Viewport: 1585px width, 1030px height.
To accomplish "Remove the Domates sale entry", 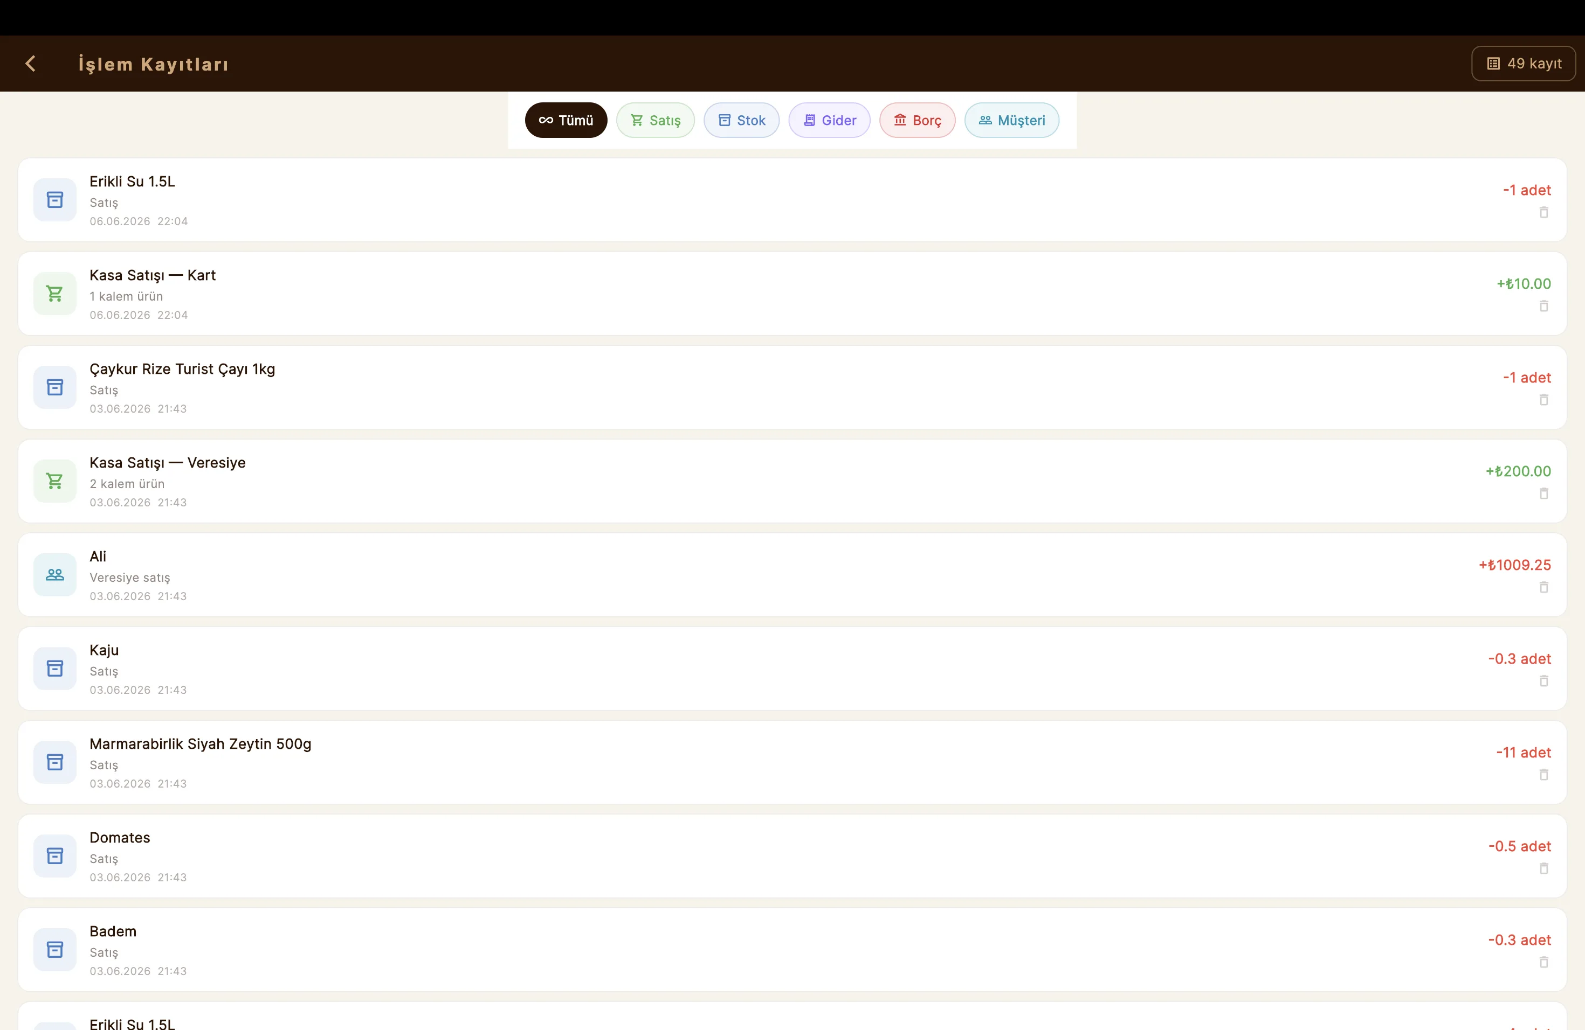I will pyautogui.click(x=1543, y=869).
